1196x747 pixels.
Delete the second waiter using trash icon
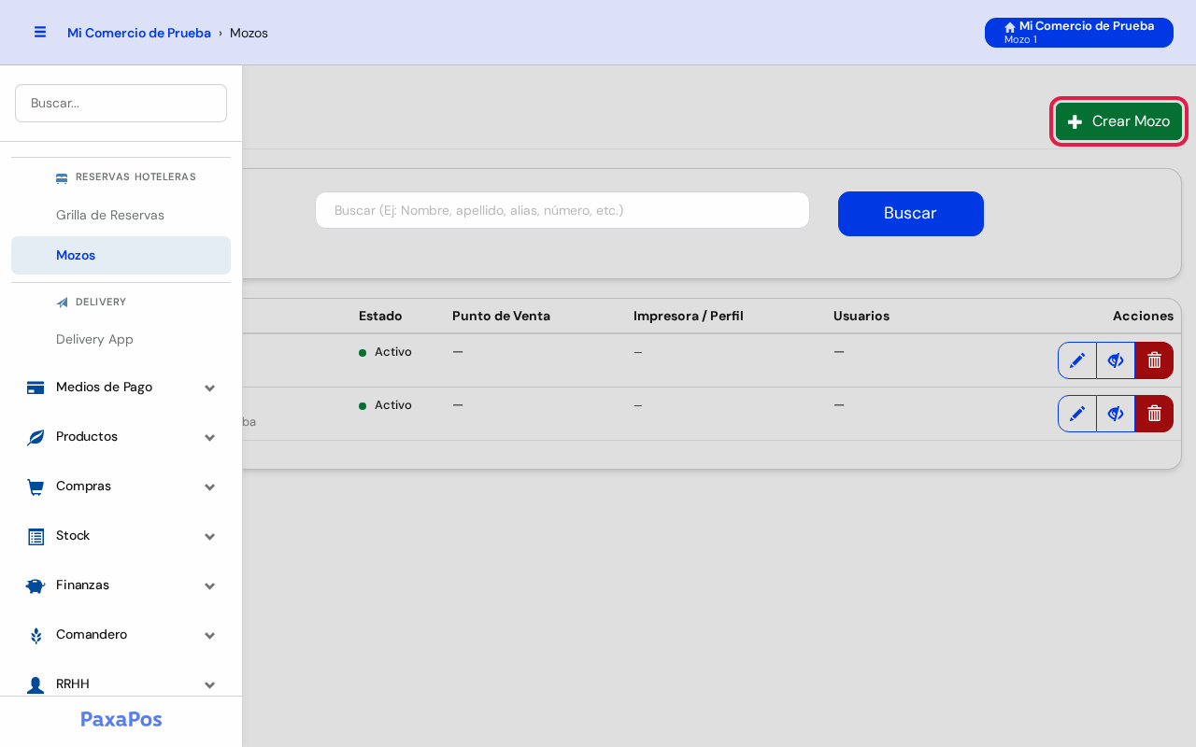(1154, 414)
